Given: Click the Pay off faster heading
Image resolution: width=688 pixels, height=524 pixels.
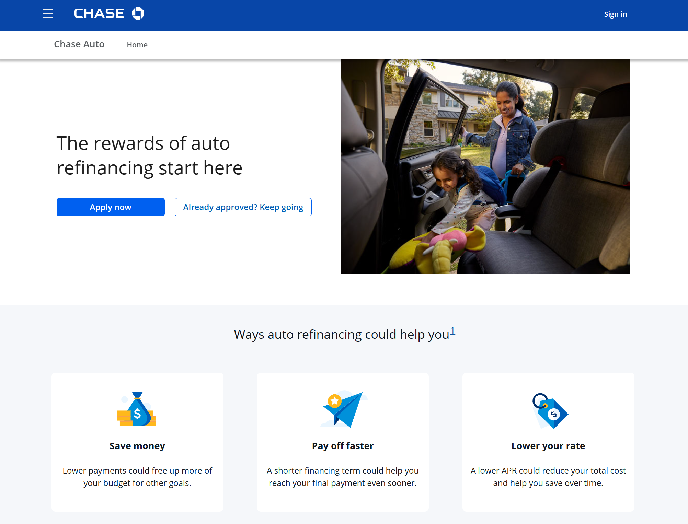Looking at the screenshot, I should pyautogui.click(x=343, y=446).
